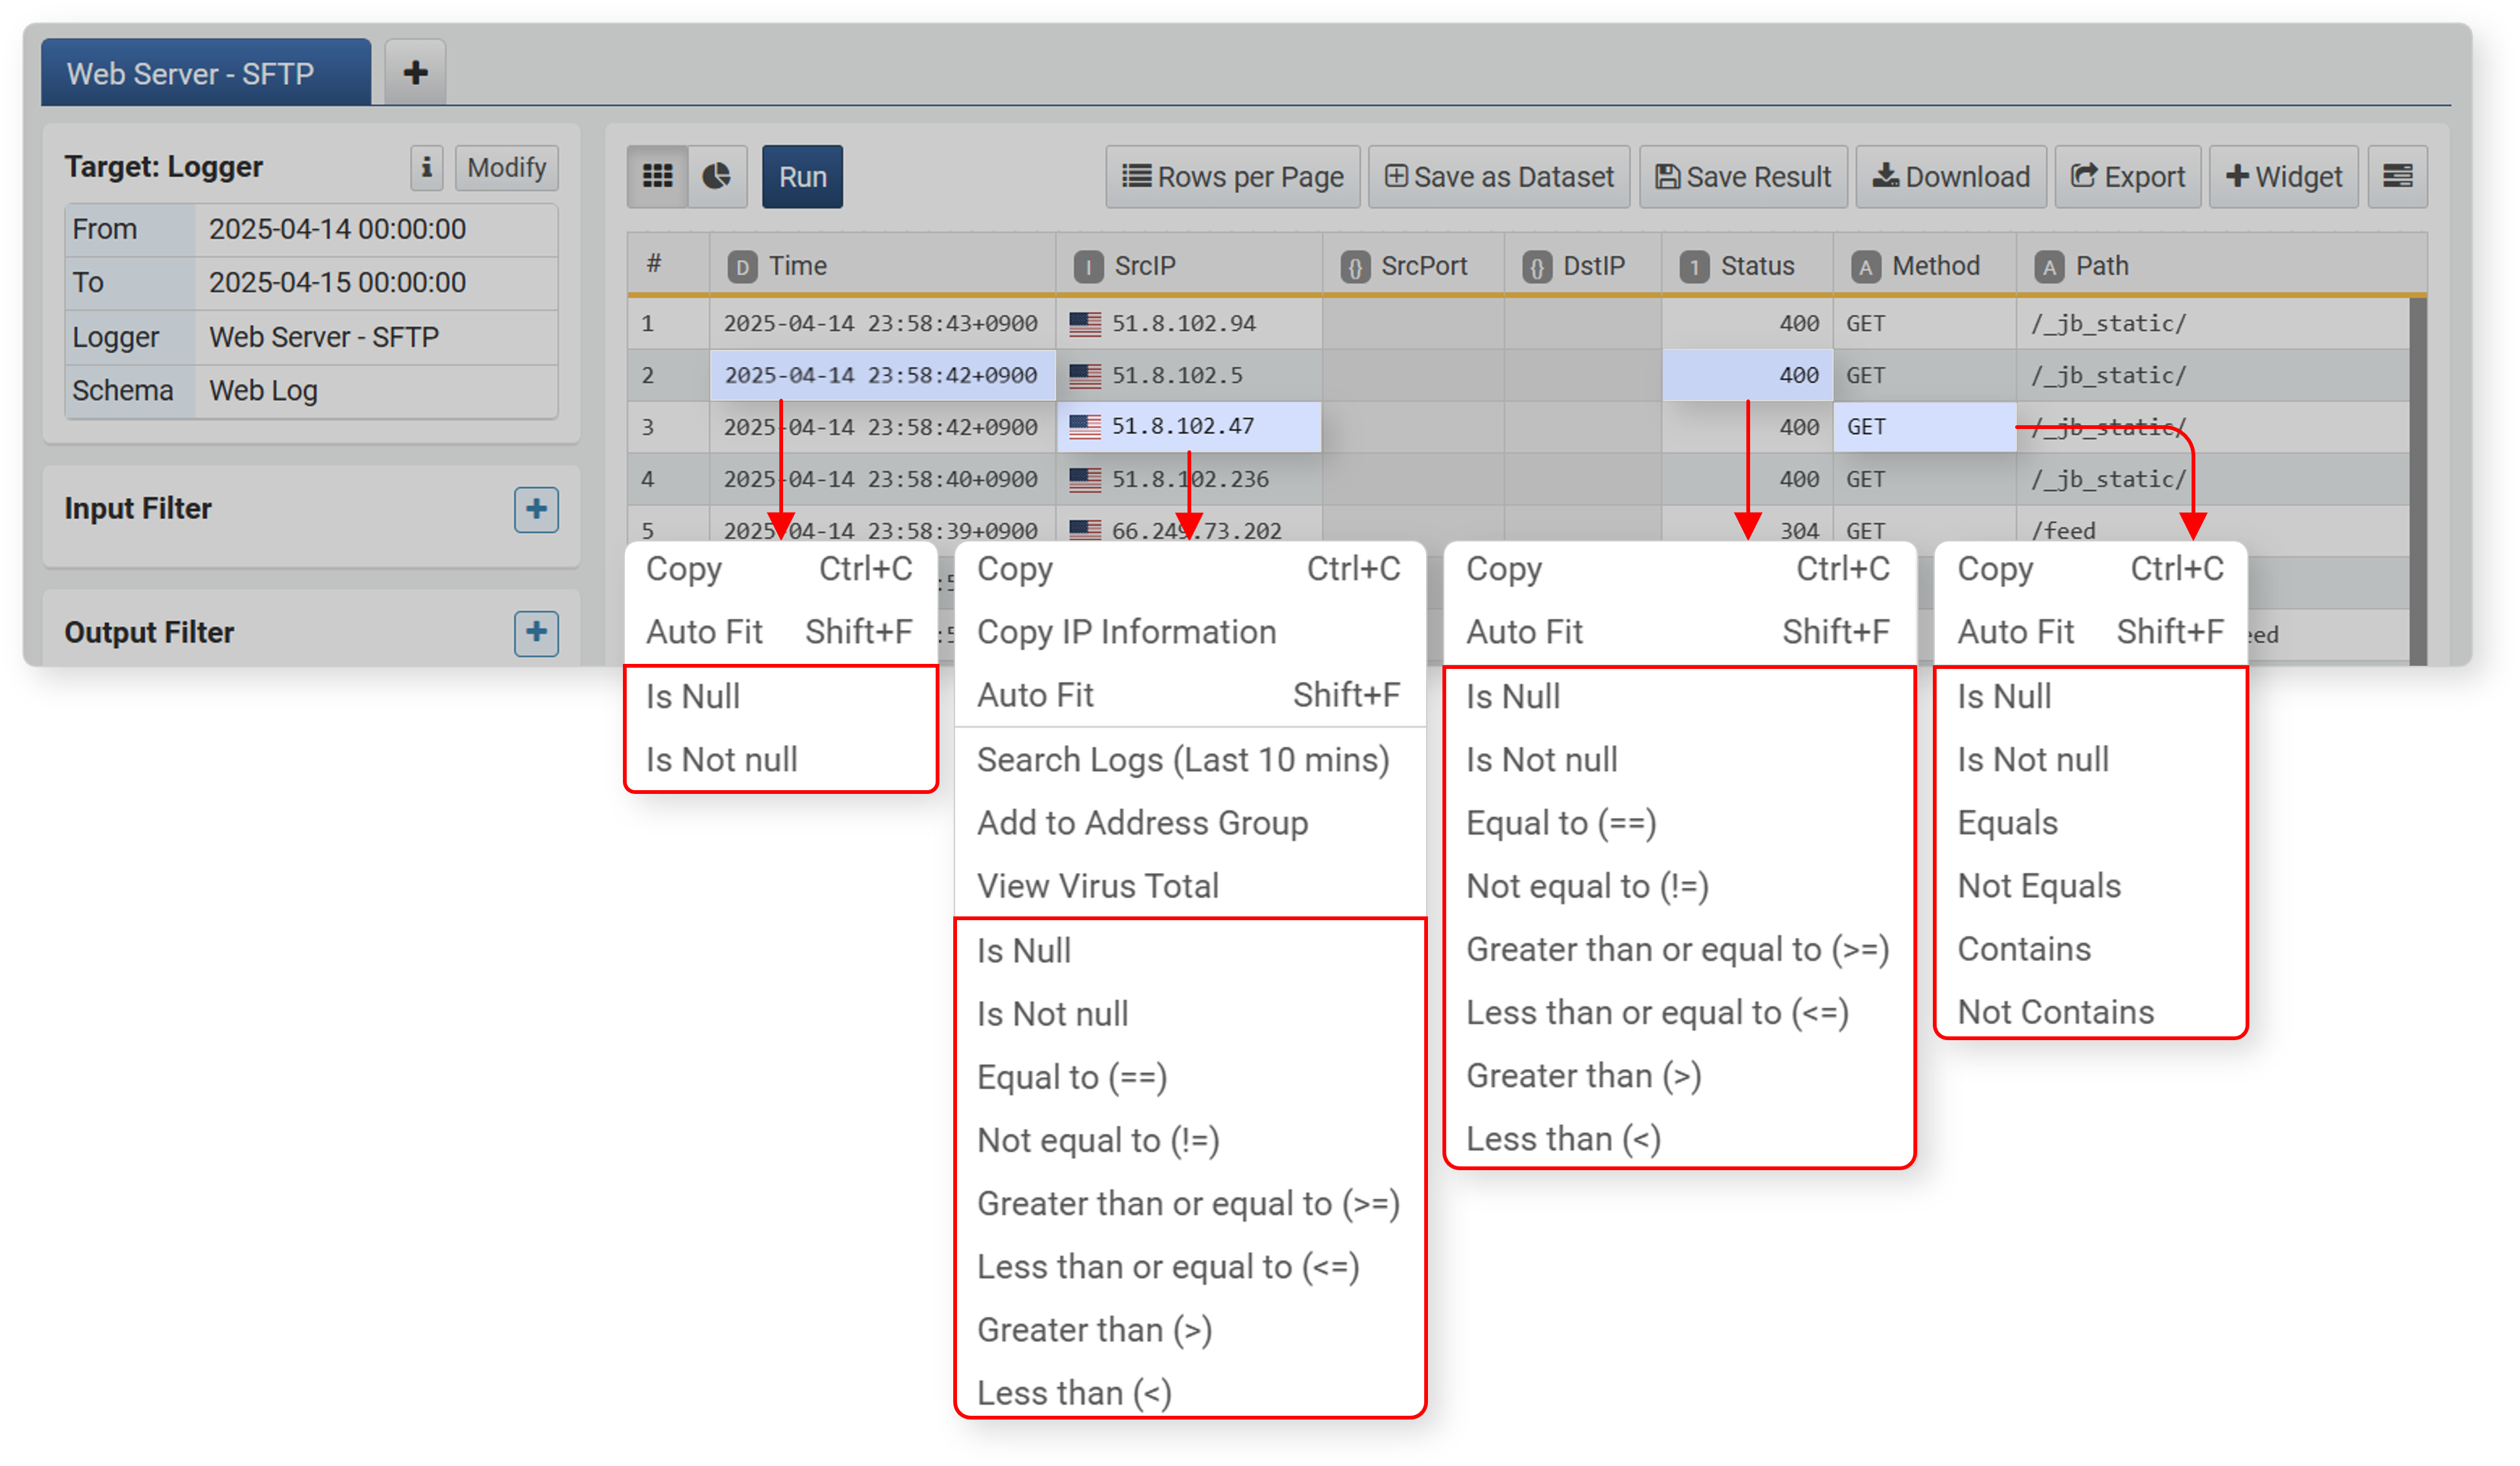The width and height of the screenshot is (2520, 1466).
Task: Select Search Logs (Last 10 mins)
Action: 1189,760
